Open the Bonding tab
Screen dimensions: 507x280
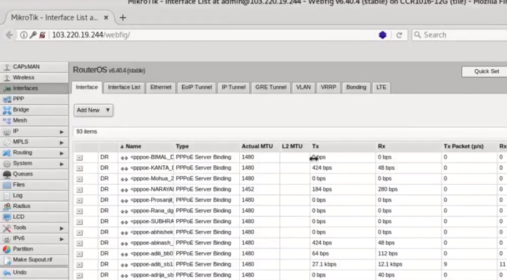pos(356,87)
